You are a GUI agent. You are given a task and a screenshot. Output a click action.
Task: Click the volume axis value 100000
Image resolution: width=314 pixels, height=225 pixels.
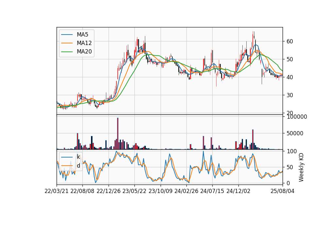pyautogui.click(x=297, y=117)
